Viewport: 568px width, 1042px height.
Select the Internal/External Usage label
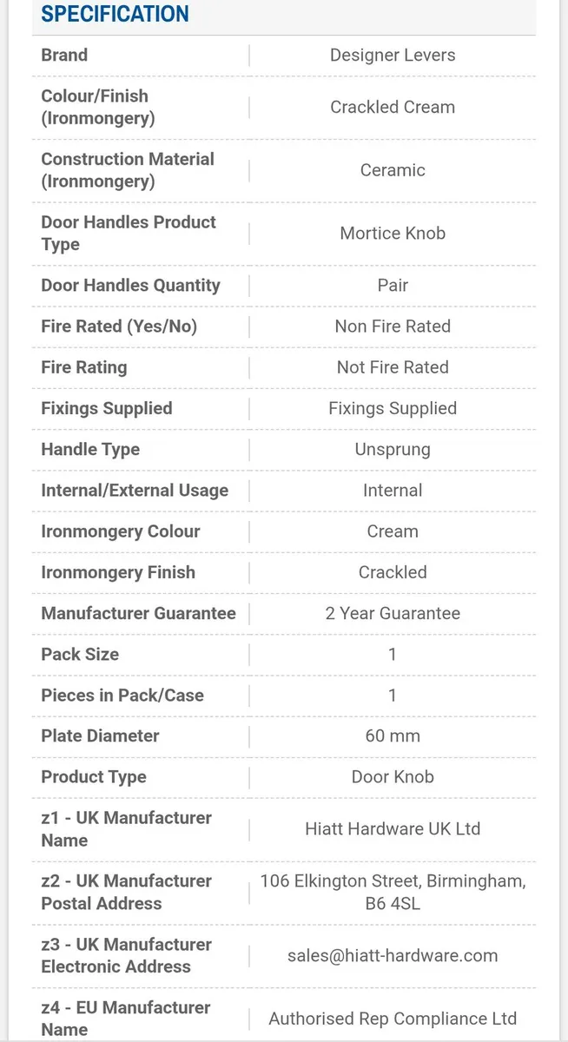135,491
